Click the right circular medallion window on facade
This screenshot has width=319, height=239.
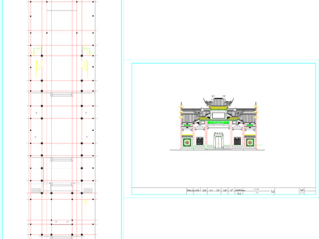(250, 143)
